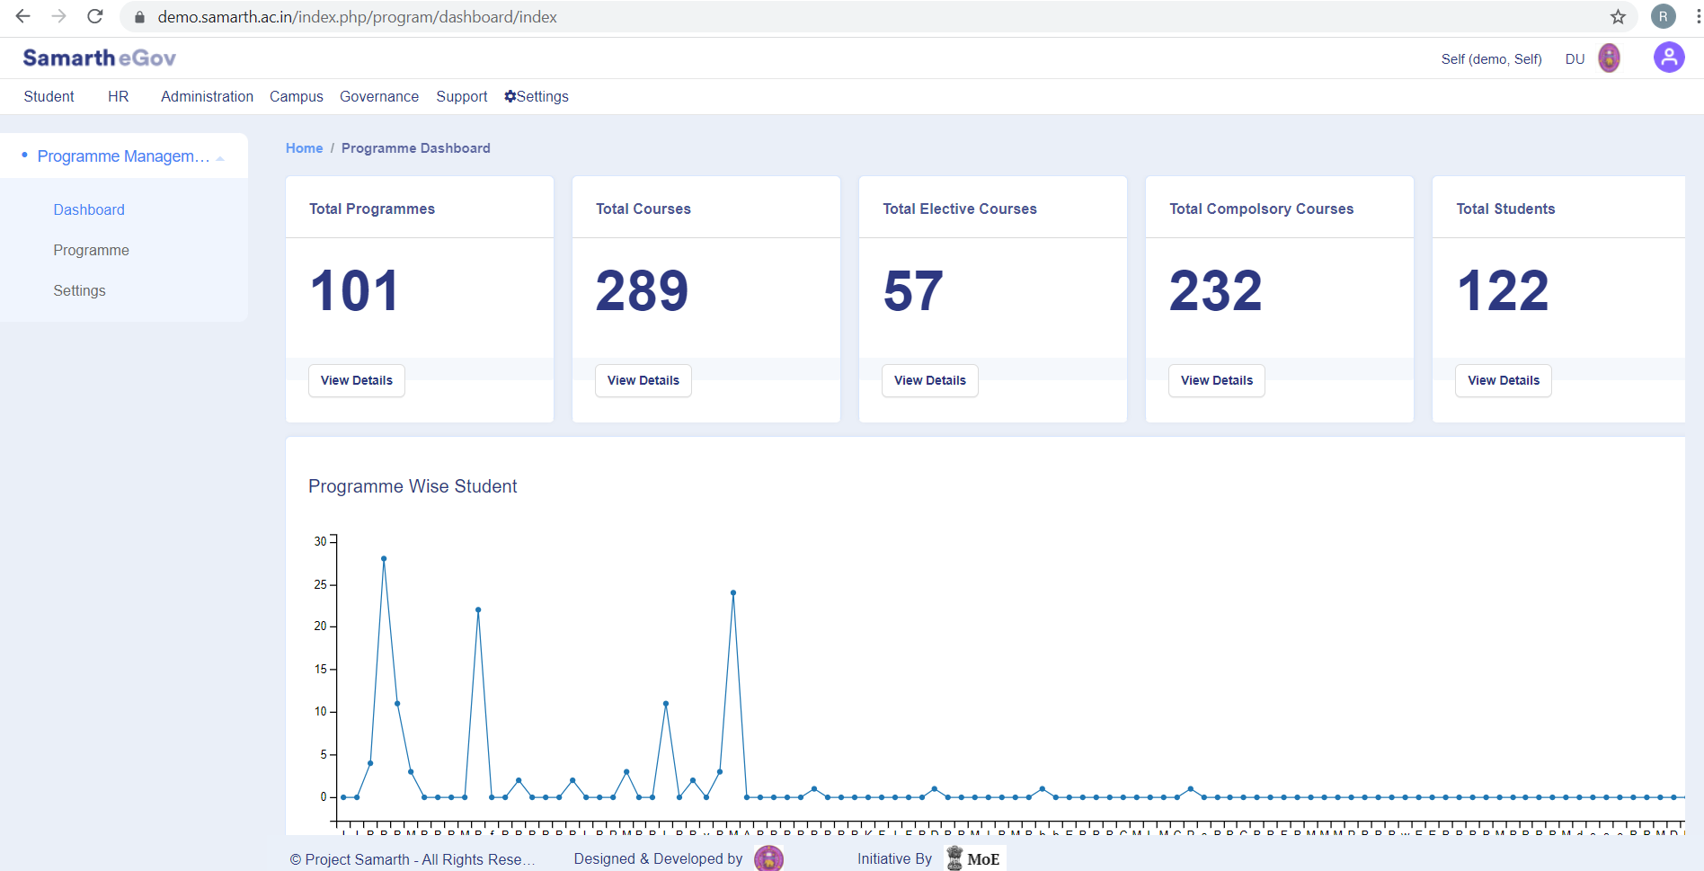
Task: Click the 101 Total Programmes count
Action: click(354, 291)
